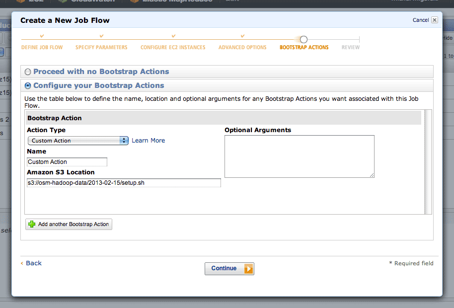Select Configure your Bootstrap Actions radio
This screenshot has width=454, height=308.
[28, 85]
